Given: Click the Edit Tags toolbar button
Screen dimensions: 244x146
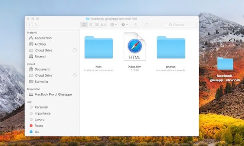Looking at the screenshot, I should pos(146,25).
